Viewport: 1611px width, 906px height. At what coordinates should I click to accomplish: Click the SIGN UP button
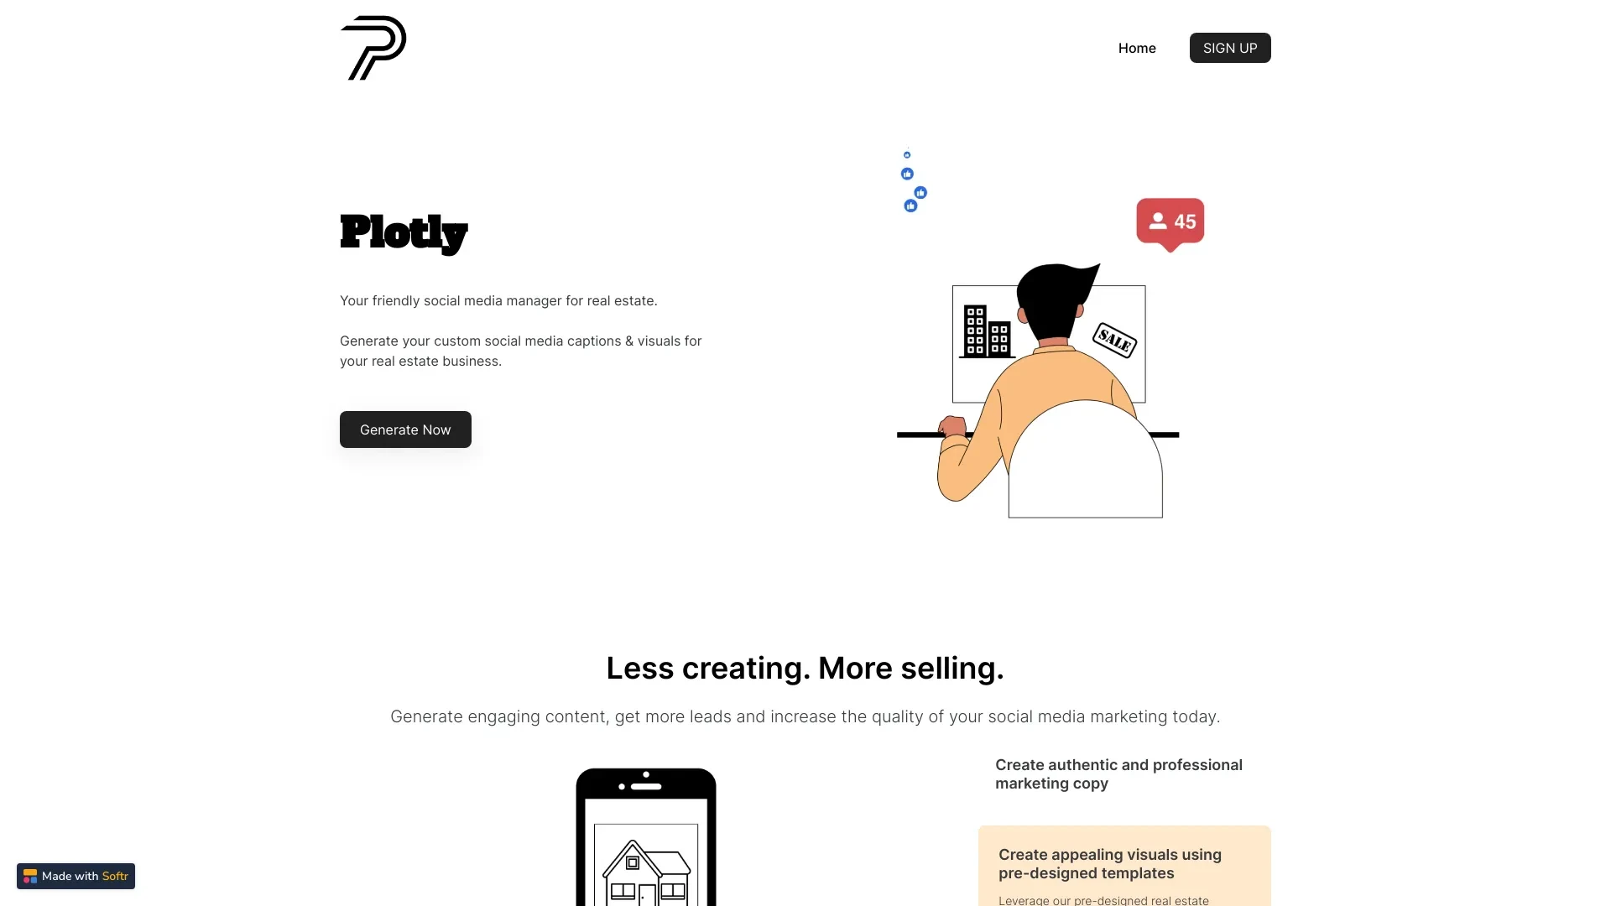pyautogui.click(x=1230, y=48)
